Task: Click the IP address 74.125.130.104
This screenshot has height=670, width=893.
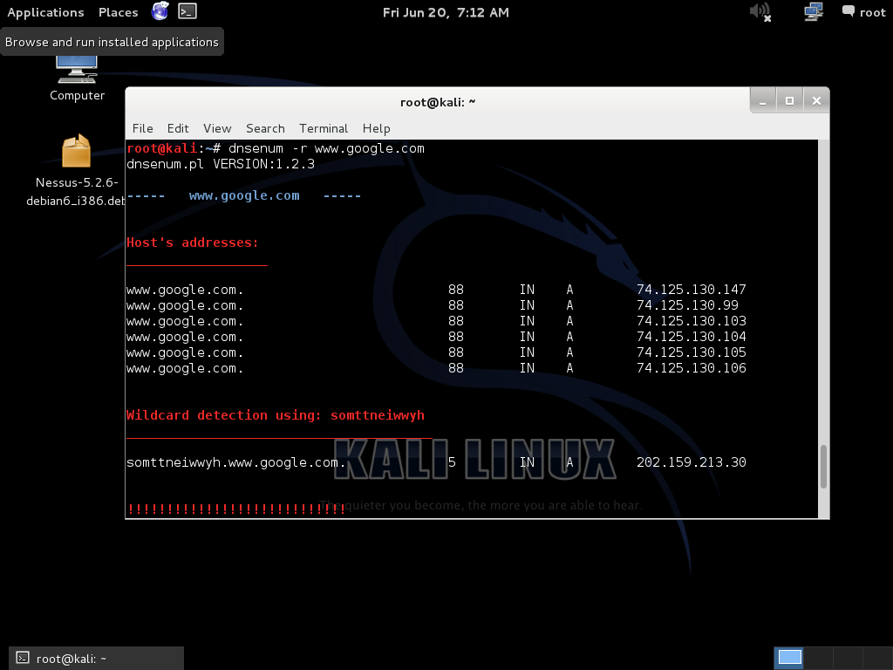Action: (692, 337)
